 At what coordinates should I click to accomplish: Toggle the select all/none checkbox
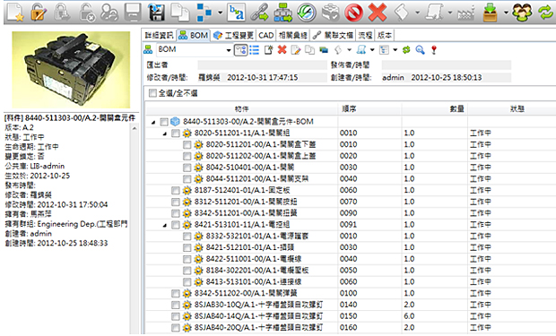click(x=152, y=93)
